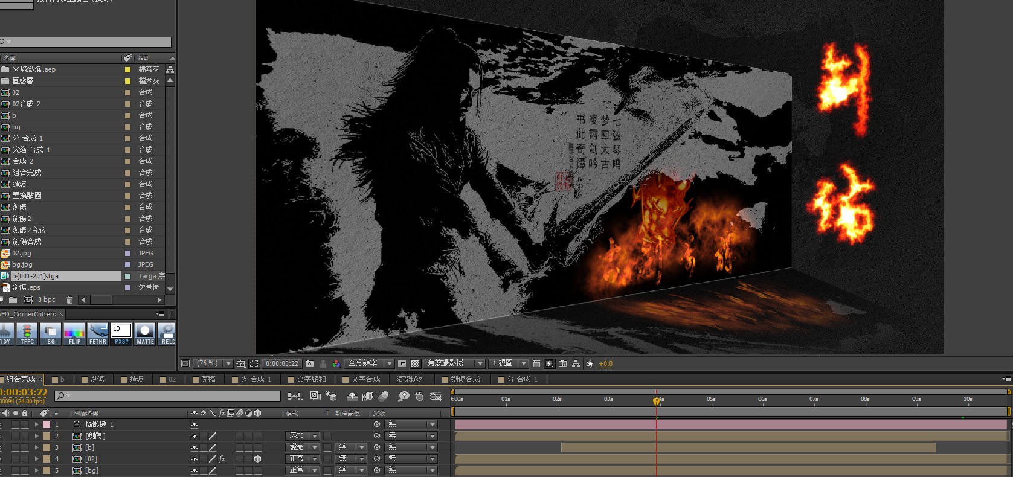Image resolution: width=1013 pixels, height=477 pixels.
Task: Open the 有效攝影機 3D view dropdown
Action: [454, 363]
